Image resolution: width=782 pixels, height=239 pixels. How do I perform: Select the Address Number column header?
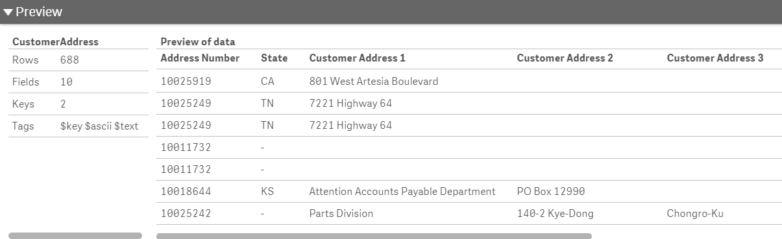(x=200, y=58)
